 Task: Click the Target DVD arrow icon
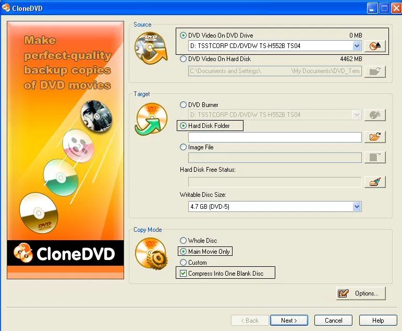pos(151,119)
